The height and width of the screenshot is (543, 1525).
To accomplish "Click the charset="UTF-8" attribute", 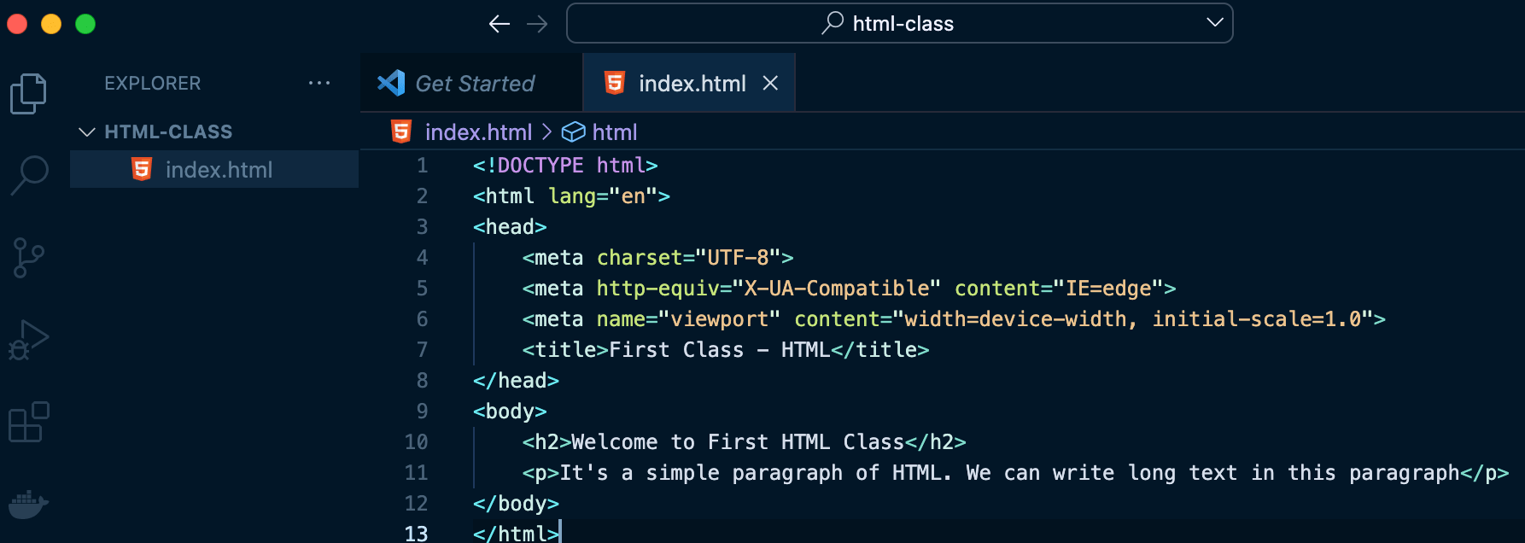I will 689,257.
